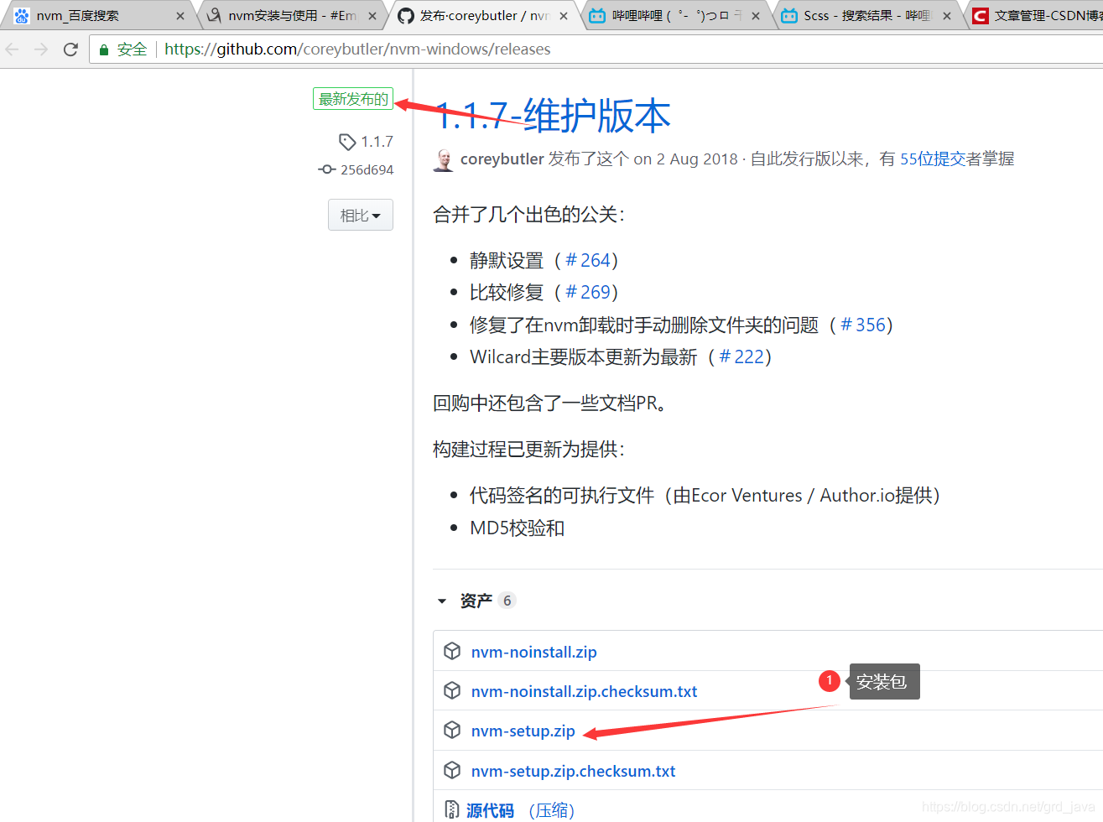1103x822 pixels.
Task: Download nvm-setup.zip installer
Action: pos(523,731)
